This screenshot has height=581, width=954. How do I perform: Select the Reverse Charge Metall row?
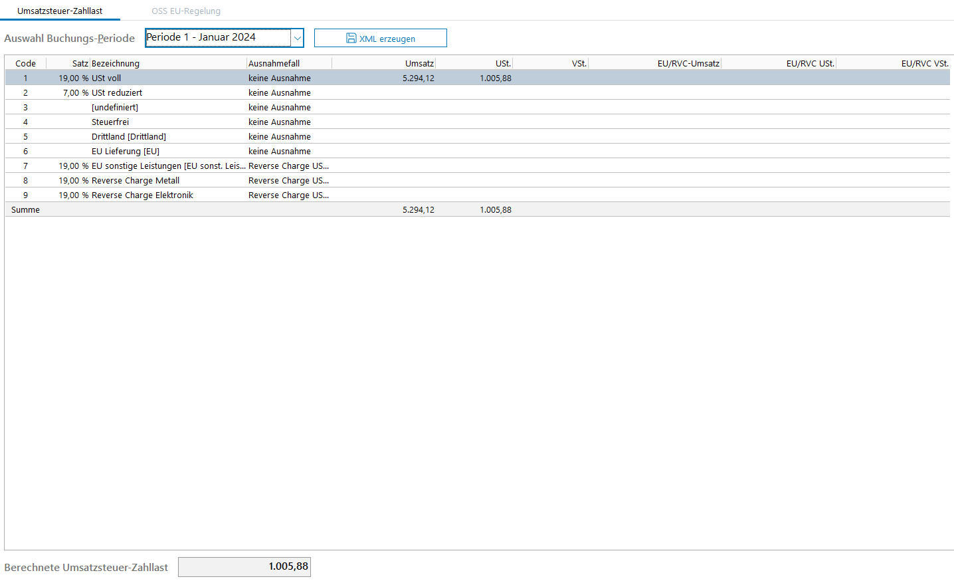point(136,181)
